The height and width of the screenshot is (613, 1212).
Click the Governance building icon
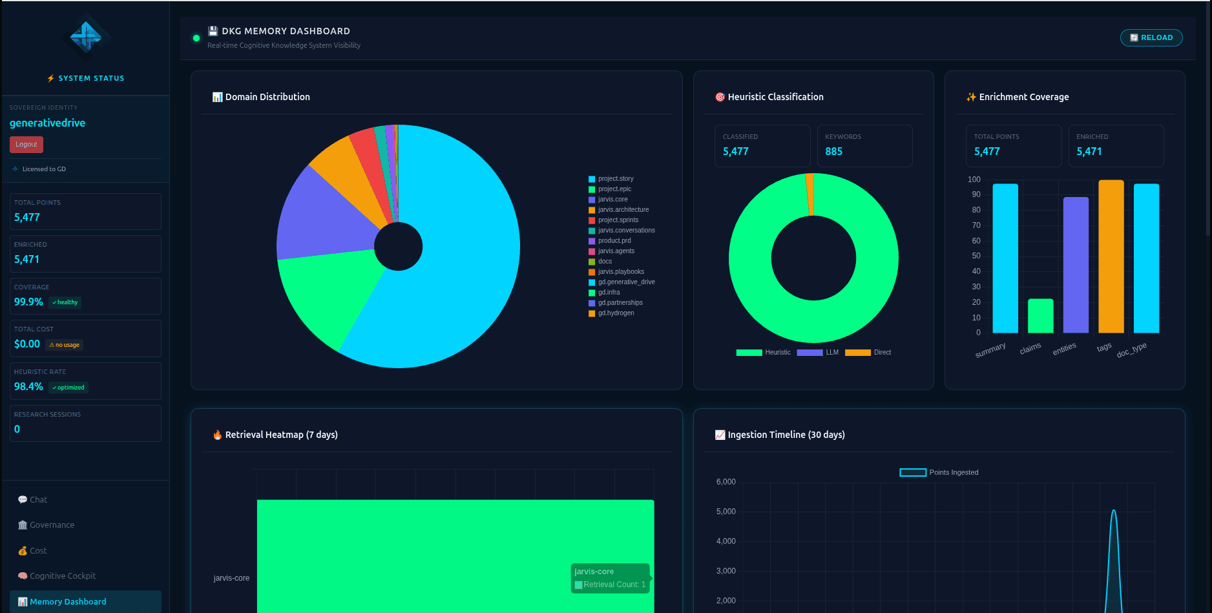[x=23, y=525]
